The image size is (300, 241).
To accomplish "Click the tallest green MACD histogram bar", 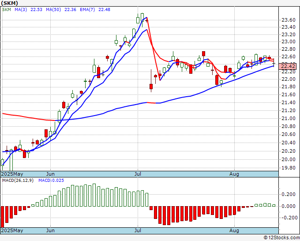I will (94, 195).
